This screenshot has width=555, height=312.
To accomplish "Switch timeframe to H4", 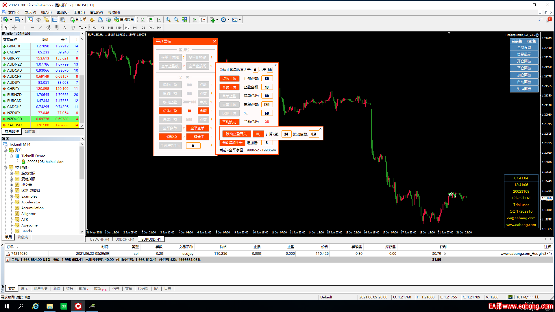I will click(x=135, y=27).
